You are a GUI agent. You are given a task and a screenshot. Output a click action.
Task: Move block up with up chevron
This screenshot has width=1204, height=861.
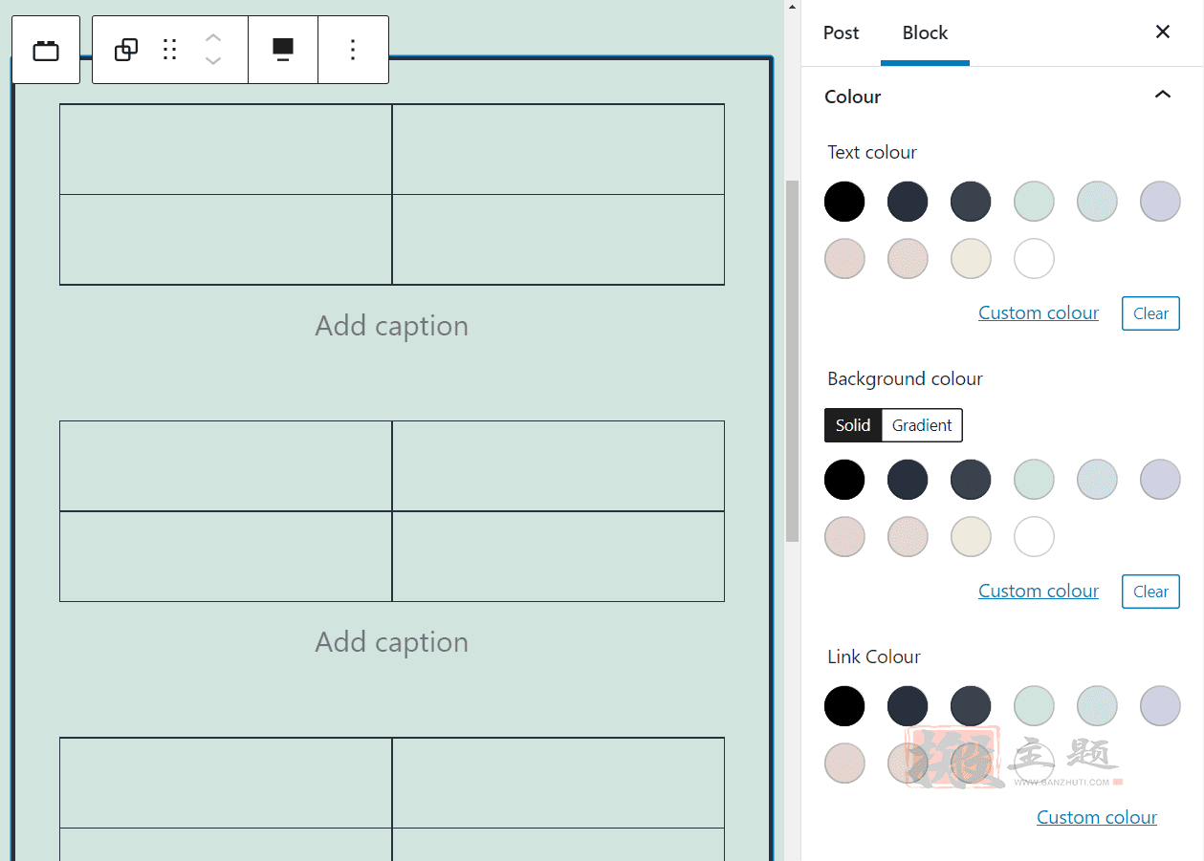(213, 38)
